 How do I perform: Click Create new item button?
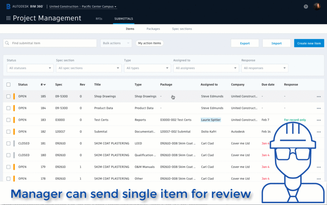coord(309,43)
